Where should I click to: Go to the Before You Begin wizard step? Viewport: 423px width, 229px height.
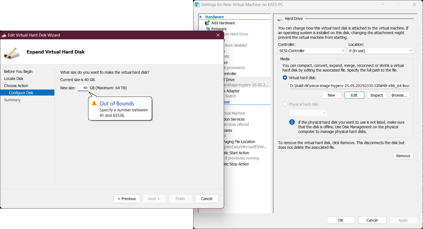18,72
